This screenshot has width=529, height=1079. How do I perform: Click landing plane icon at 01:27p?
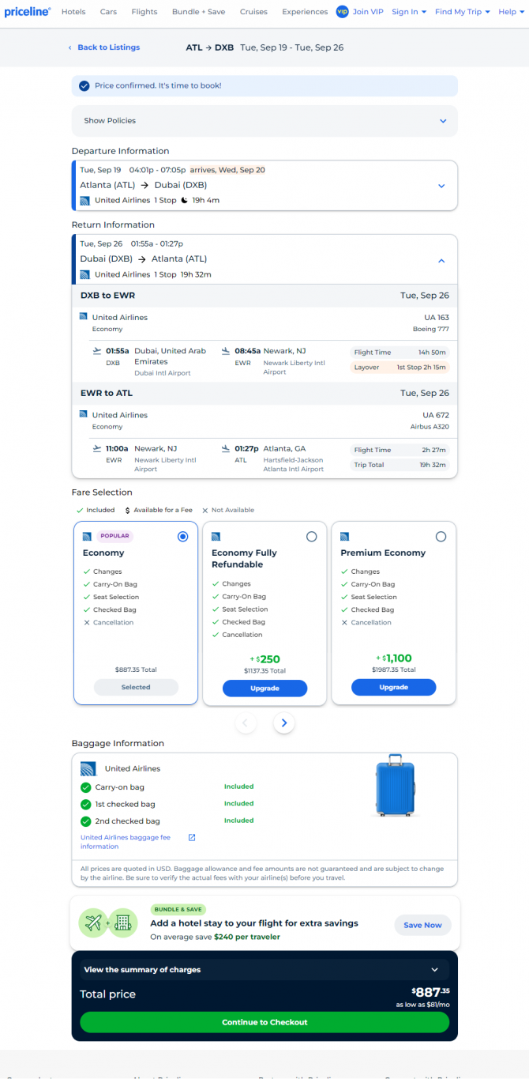click(226, 448)
